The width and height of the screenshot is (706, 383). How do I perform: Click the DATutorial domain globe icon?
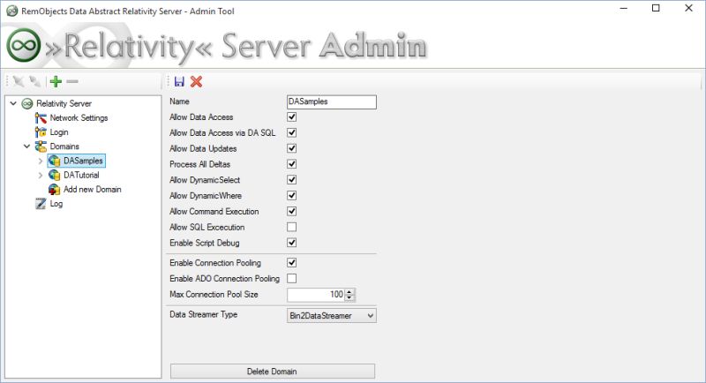(54, 175)
